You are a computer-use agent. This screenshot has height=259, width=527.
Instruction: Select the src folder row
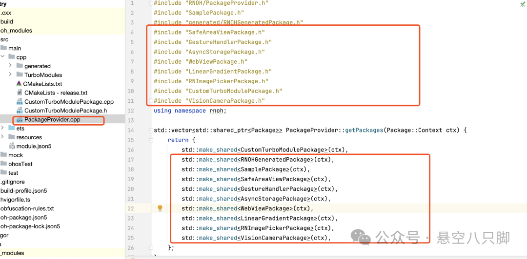click(62, 39)
